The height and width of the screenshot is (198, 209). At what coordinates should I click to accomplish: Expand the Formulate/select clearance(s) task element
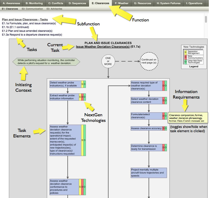pyautogui.click(x=146, y=116)
